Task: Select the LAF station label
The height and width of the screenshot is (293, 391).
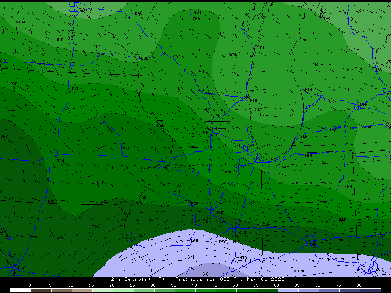Action: [289, 214]
